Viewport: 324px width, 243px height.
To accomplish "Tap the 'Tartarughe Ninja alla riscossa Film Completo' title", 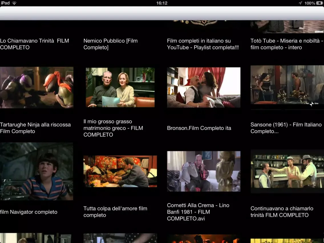I will point(35,128).
